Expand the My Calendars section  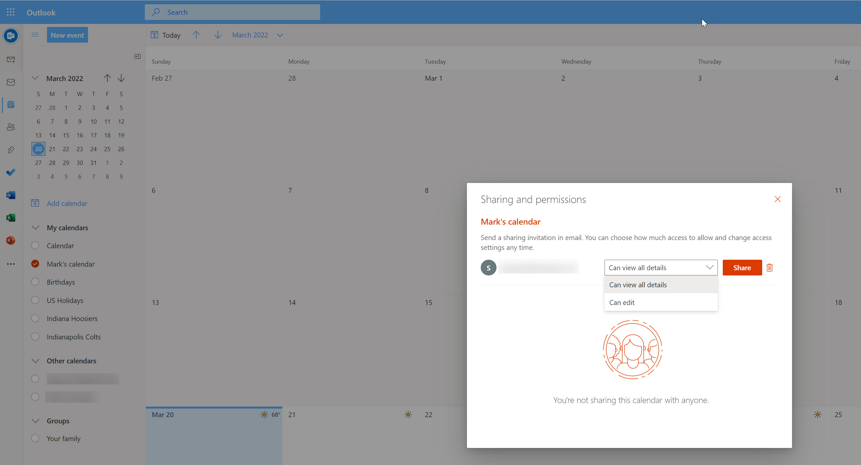coord(35,228)
